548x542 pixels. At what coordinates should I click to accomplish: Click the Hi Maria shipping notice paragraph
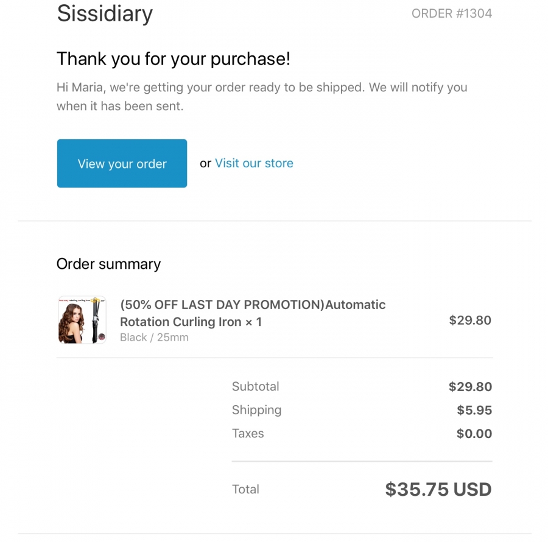(x=262, y=96)
